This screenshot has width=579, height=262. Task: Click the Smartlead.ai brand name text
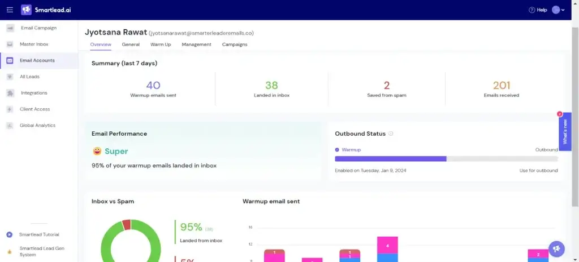point(53,10)
